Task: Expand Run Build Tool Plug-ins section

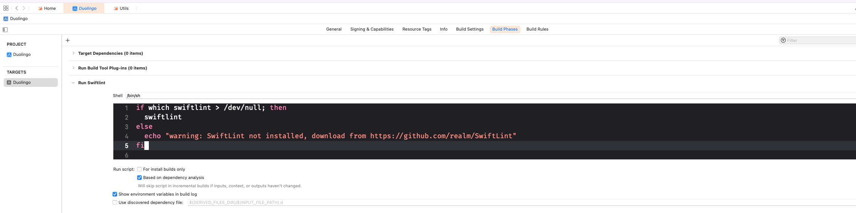Action: (x=73, y=68)
